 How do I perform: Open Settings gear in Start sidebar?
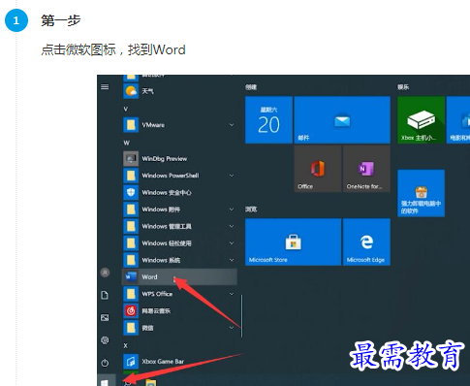pos(105,340)
